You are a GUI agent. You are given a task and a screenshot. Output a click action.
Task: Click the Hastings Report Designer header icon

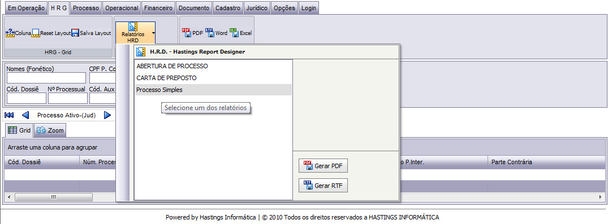point(141,51)
